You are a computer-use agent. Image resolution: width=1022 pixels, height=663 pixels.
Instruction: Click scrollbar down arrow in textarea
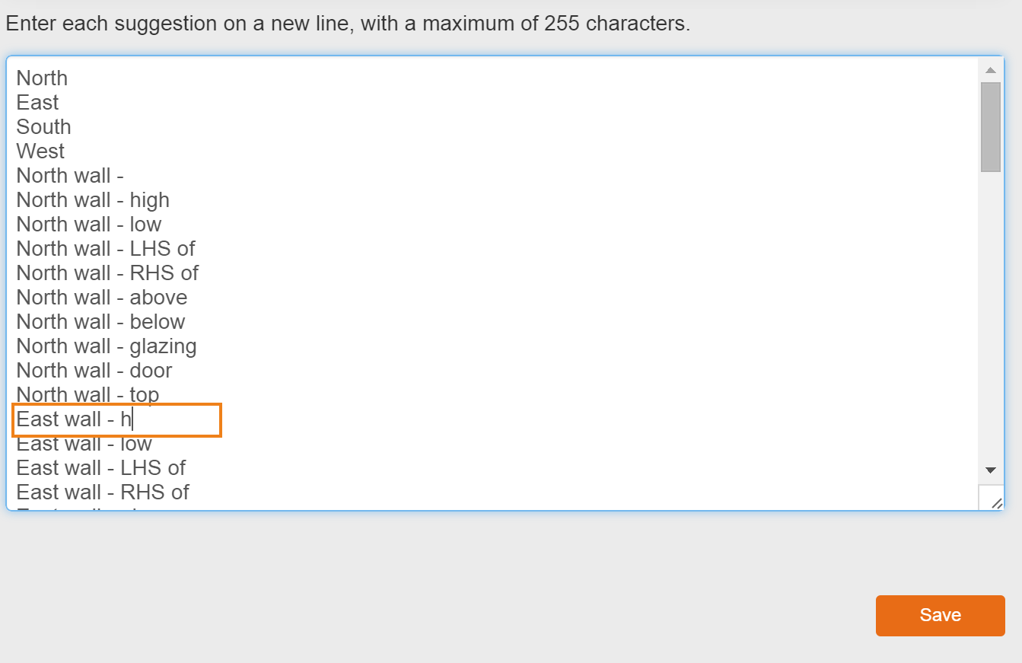click(x=990, y=470)
